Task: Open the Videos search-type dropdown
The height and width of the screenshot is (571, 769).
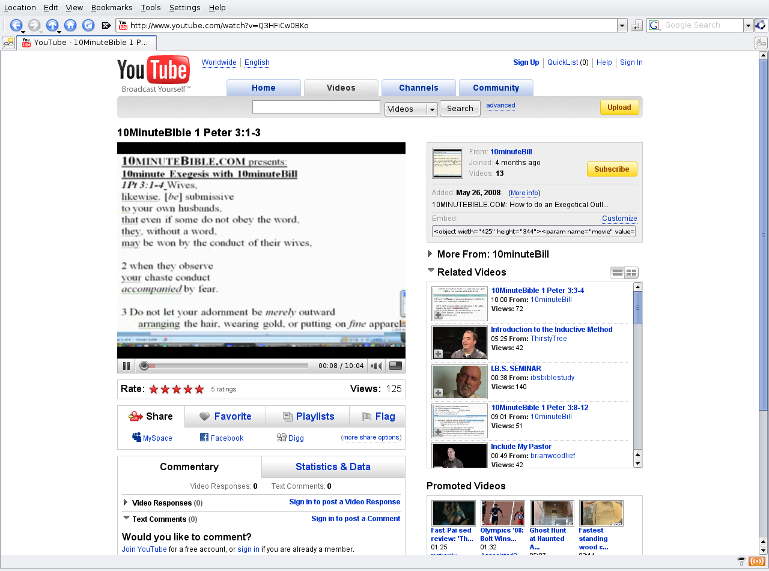Action: point(411,109)
